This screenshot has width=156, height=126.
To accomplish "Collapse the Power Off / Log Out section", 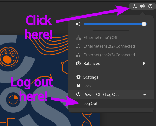I will 111,94.
